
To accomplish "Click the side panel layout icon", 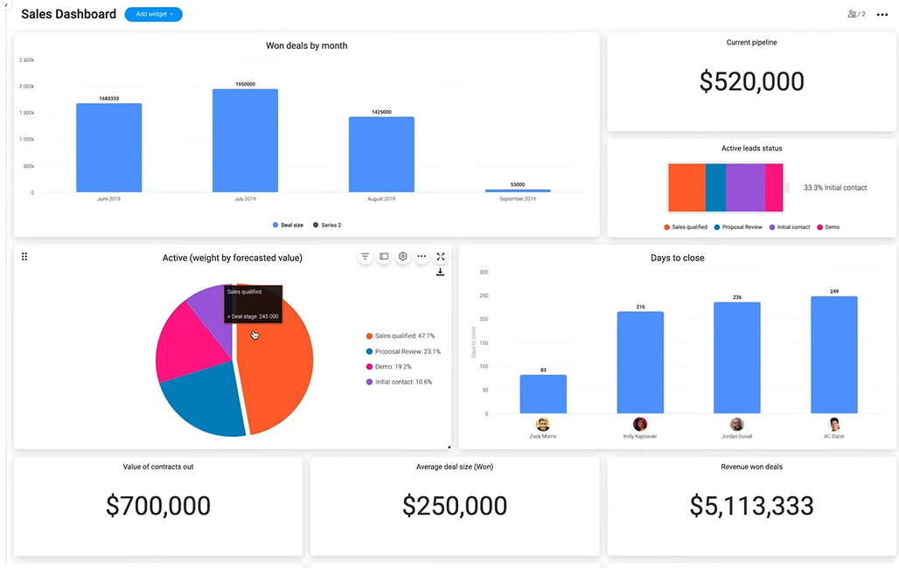I will tap(384, 257).
